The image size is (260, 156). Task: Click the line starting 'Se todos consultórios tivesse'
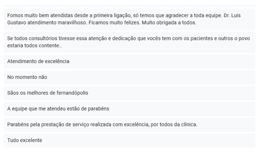[x=128, y=38]
